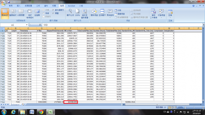The width and height of the screenshot is (205, 115).
Task: Insert a new worksheet tab icon
Action: [23, 104]
